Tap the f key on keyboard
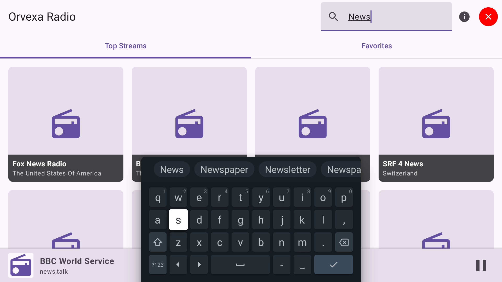Screen dimensions: 502x282 pos(220,220)
